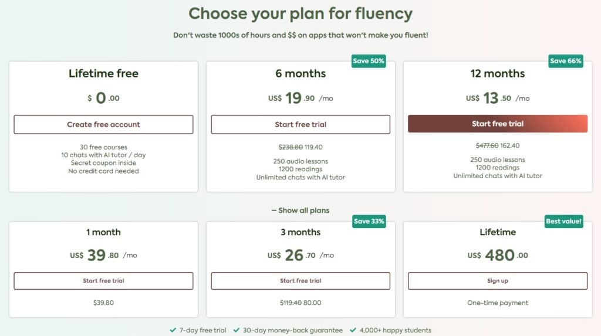This screenshot has width=601, height=336.
Task: Click the Best value! badge
Action: pos(563,221)
